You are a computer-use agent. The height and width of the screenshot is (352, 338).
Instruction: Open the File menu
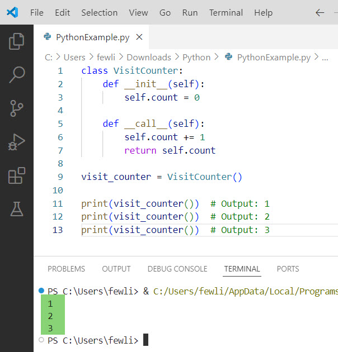(x=37, y=12)
